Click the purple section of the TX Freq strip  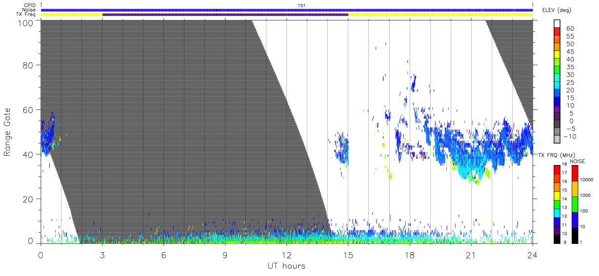click(225, 15)
